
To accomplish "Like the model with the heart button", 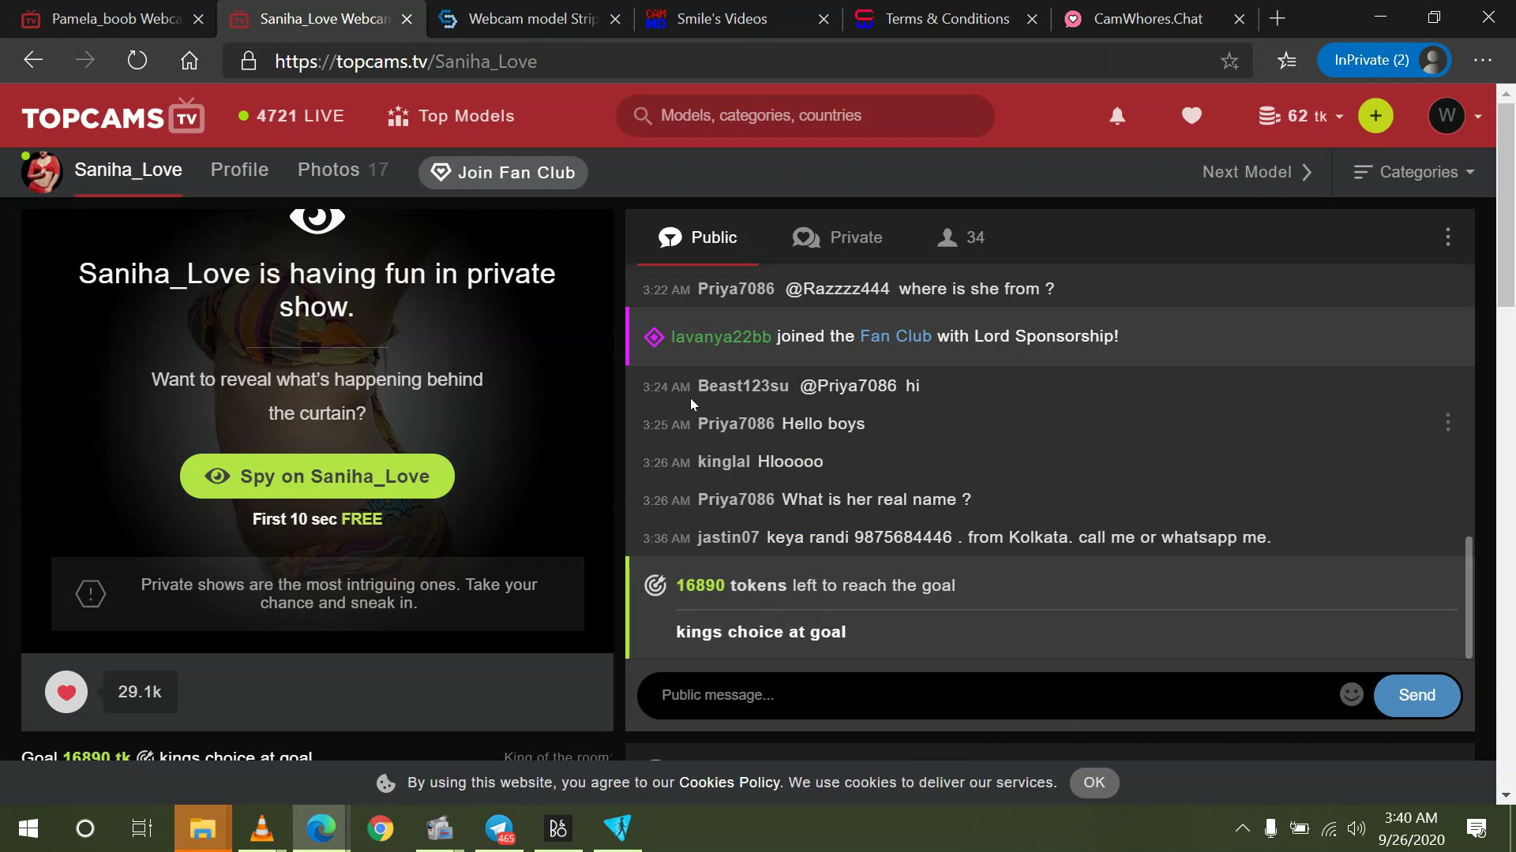I will click(66, 692).
